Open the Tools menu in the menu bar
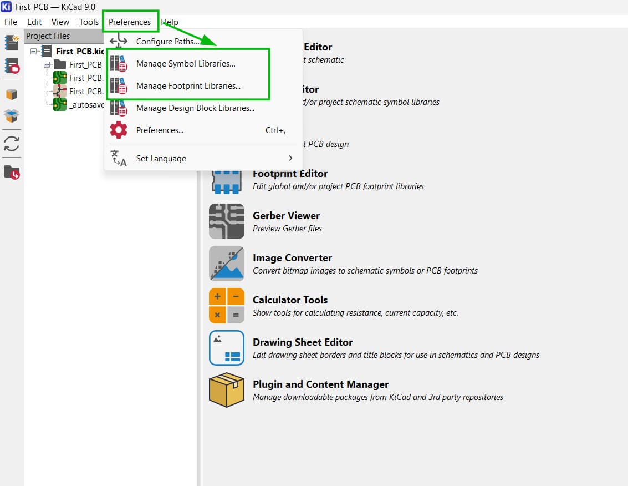The image size is (628, 486). click(89, 22)
